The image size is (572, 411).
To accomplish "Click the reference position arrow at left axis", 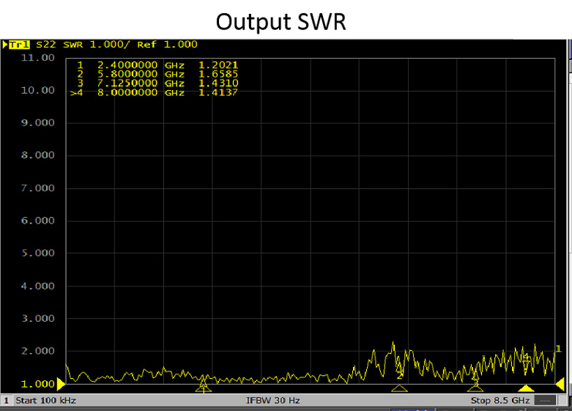I will (x=62, y=383).
